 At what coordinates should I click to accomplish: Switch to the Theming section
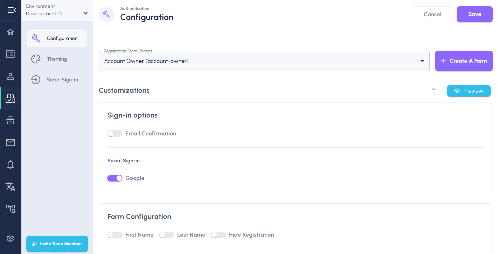(x=57, y=59)
